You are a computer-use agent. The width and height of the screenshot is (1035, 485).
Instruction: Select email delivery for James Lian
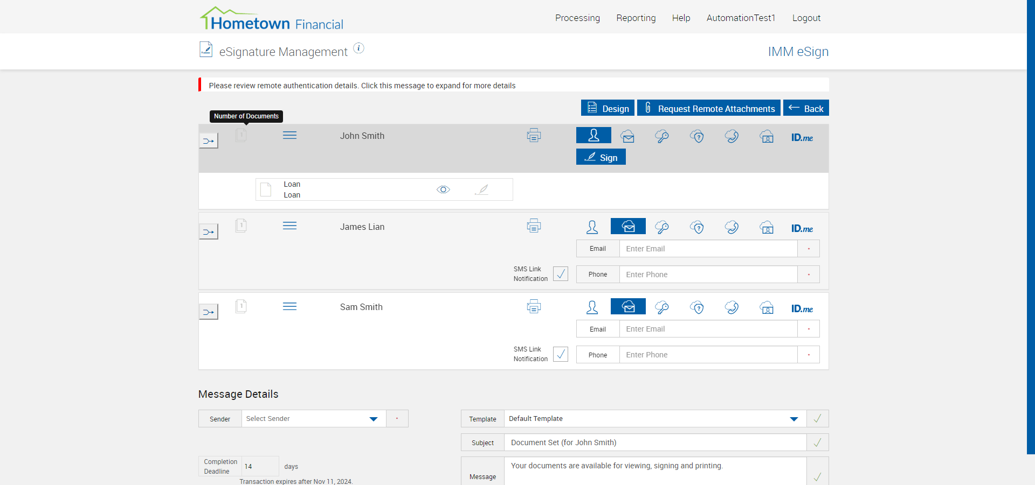[x=628, y=226]
